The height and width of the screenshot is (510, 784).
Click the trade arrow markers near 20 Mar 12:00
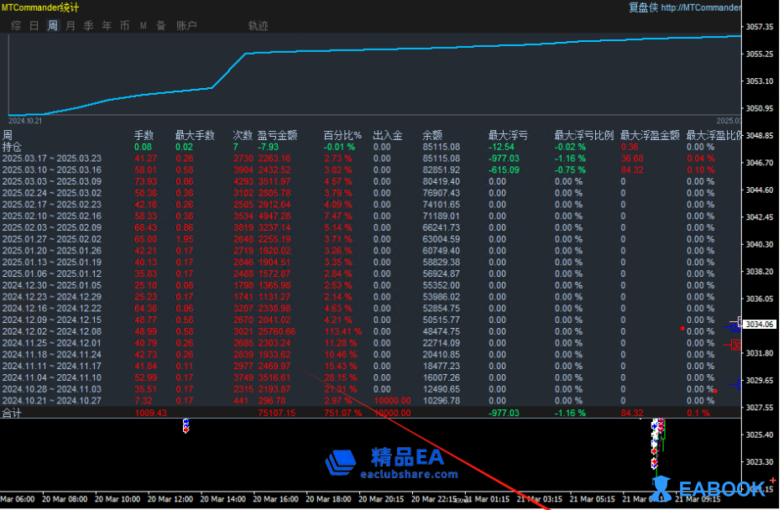pos(186,426)
